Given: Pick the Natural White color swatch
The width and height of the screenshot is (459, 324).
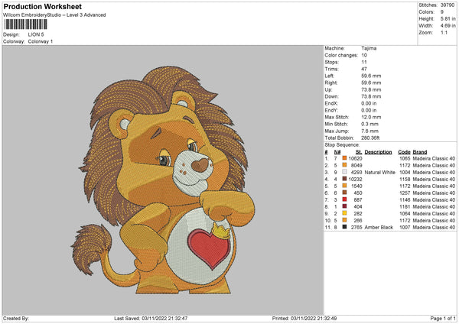Looking at the screenshot, I should pyautogui.click(x=344, y=172).
